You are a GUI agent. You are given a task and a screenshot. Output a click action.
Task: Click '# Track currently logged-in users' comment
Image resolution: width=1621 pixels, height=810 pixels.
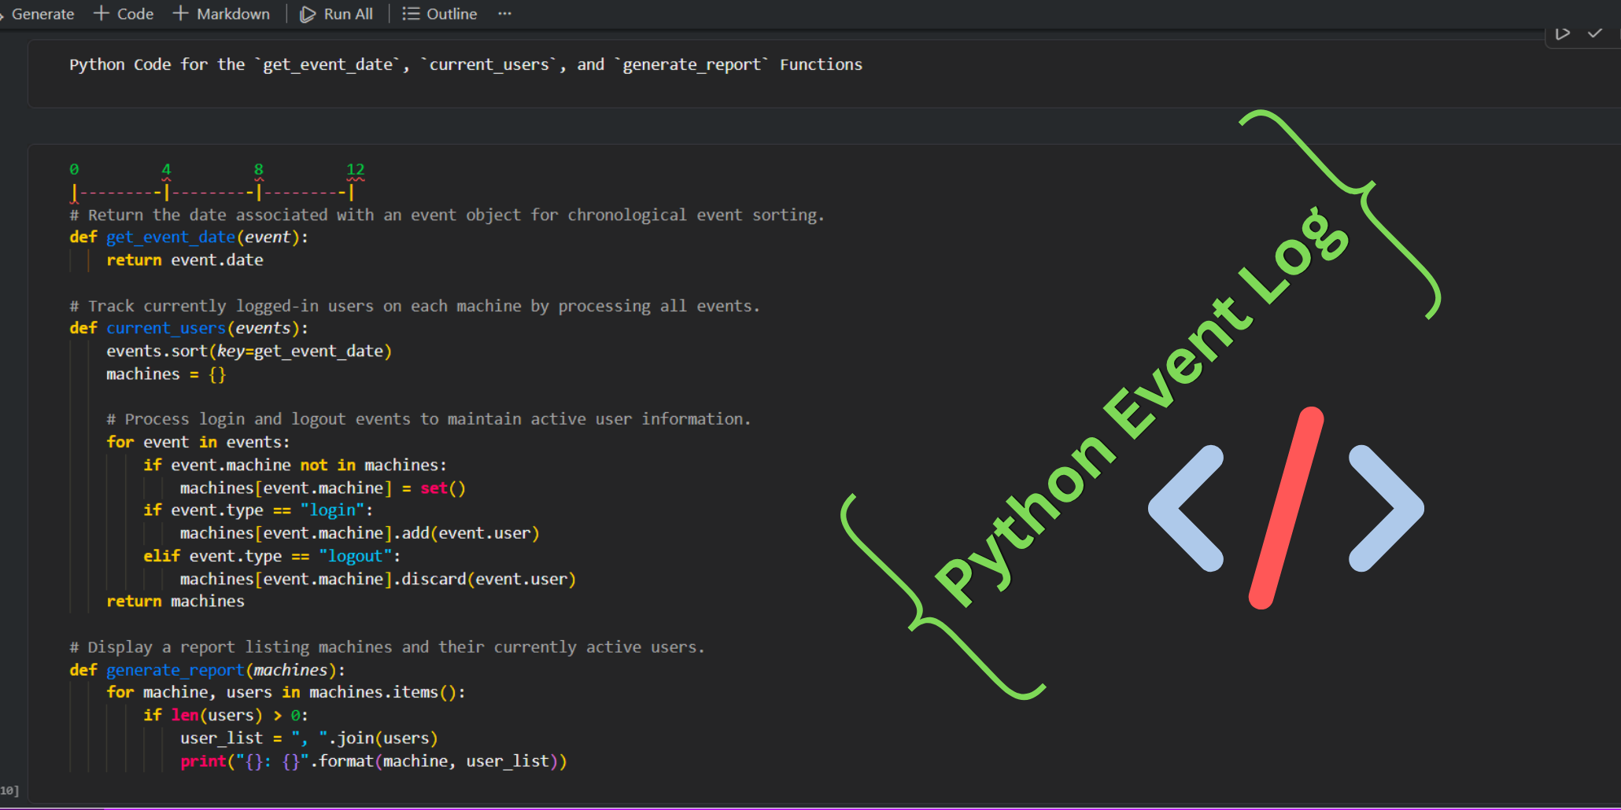coord(415,305)
